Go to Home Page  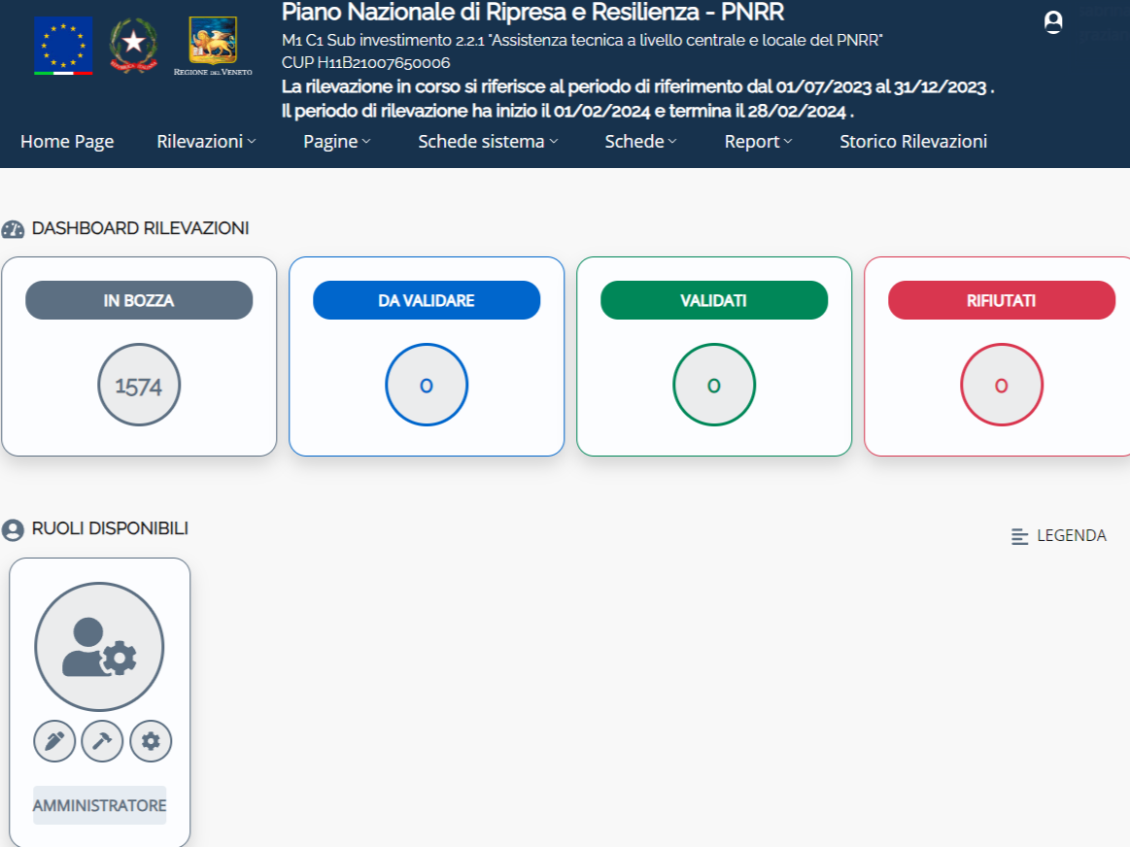67,142
